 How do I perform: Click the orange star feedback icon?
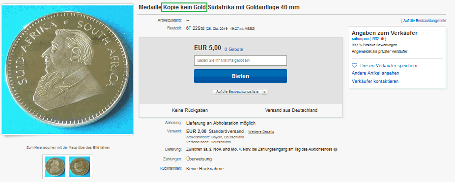382,39
